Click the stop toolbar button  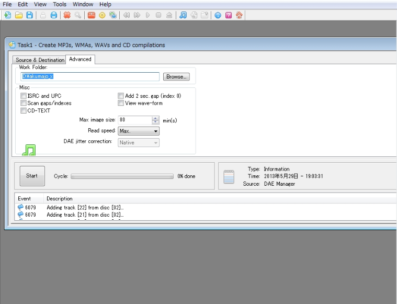[x=158, y=15]
